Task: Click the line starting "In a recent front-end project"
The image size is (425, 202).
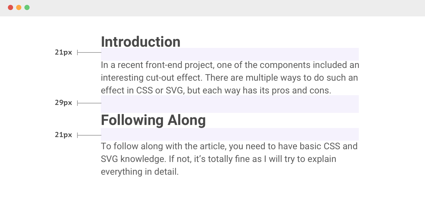Action: coord(230,65)
